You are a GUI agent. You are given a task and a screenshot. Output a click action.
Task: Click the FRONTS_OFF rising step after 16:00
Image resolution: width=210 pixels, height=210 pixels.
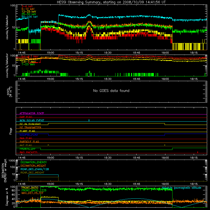(172, 149)
